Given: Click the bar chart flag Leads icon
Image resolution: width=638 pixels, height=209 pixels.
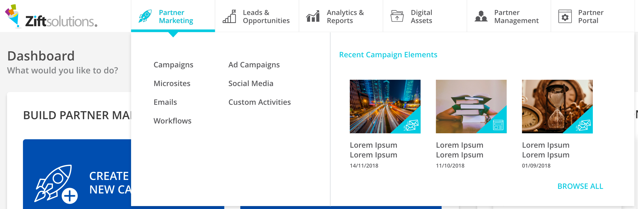Looking at the screenshot, I should [x=230, y=16].
